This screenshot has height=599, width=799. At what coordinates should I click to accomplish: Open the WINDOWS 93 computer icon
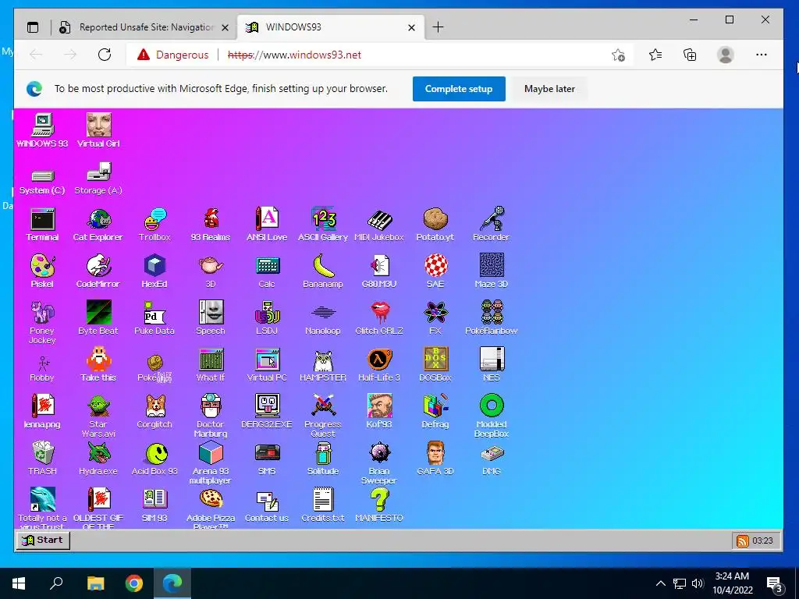(42, 130)
